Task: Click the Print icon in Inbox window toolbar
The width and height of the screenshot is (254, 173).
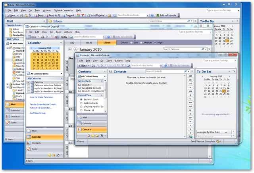Action: (x=21, y=15)
